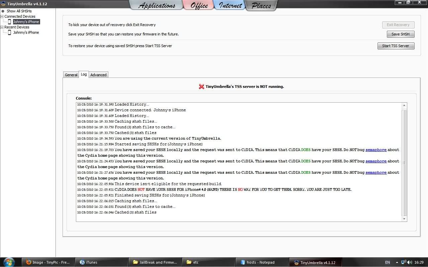This screenshot has height=267, width=428.
Task: Click log line 'You are using the current version of TinyUmbrella.'
Action: tap(168, 138)
